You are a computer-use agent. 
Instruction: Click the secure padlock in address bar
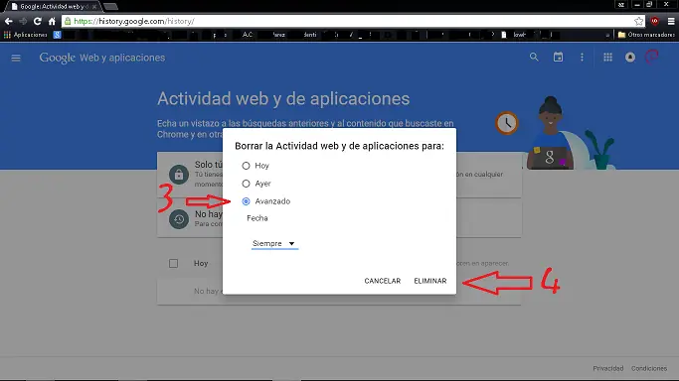(68, 21)
